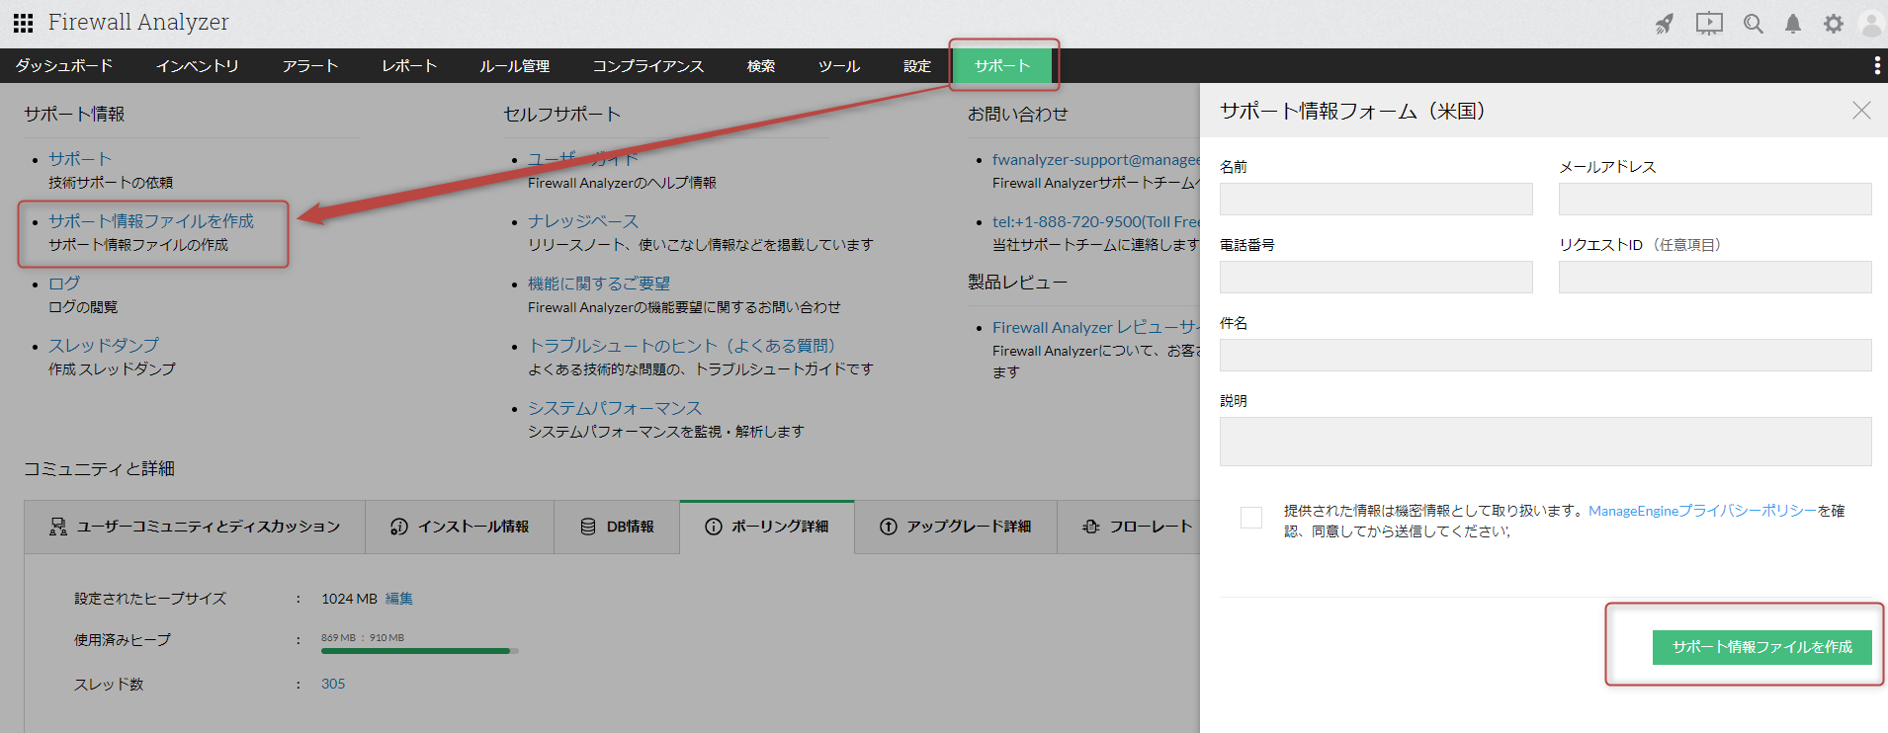Click 編集 next to heap size
The height and width of the screenshot is (733, 1888).
click(399, 599)
